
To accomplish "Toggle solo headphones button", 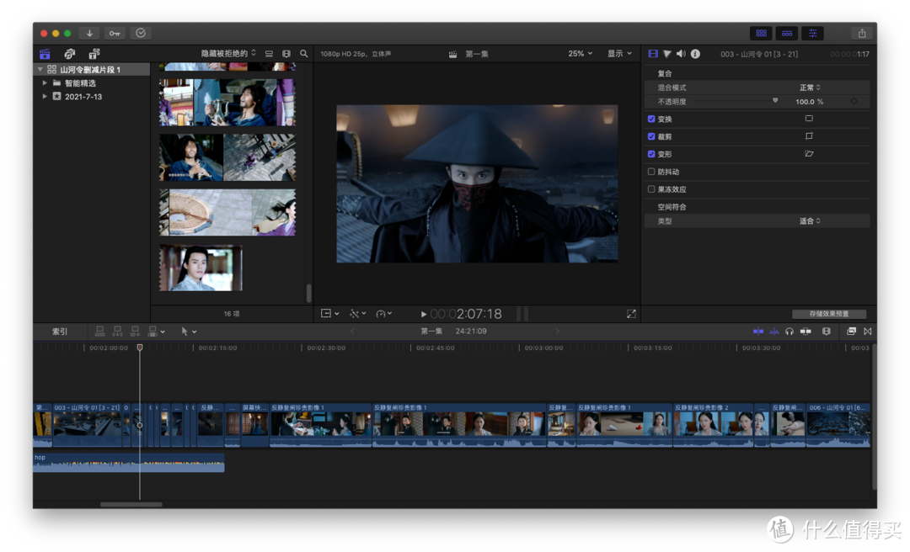I will pos(790,331).
